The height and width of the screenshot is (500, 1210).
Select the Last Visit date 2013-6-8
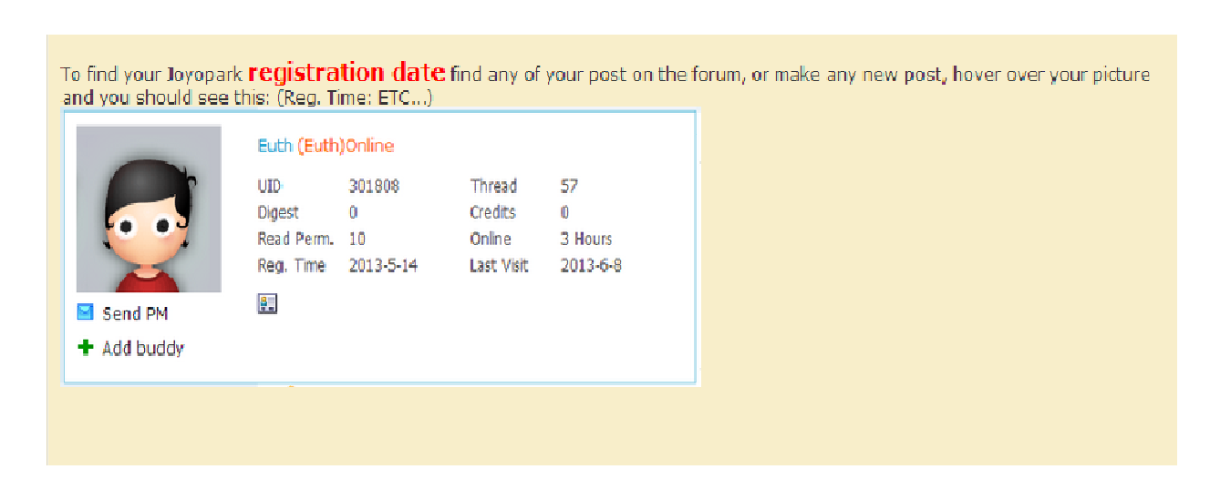tap(591, 266)
